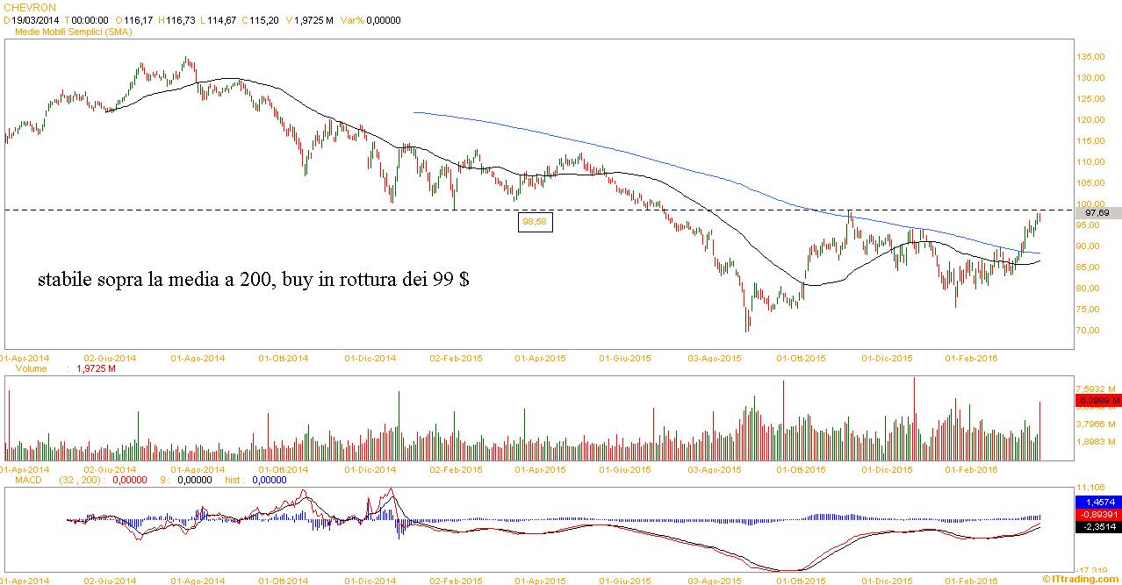Click the red -0,89391 MACD tag
The width and height of the screenshot is (1122, 585).
(x=1097, y=513)
